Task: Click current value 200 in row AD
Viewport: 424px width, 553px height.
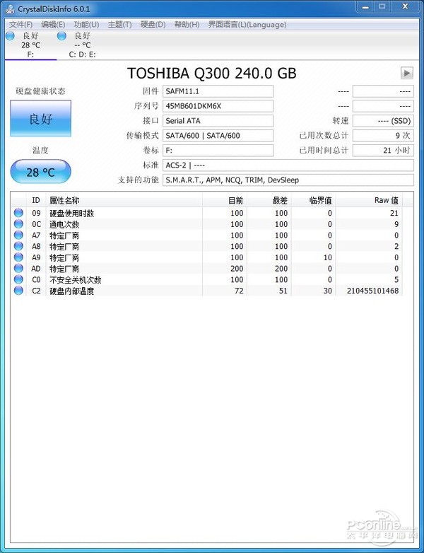Action: coord(237,269)
